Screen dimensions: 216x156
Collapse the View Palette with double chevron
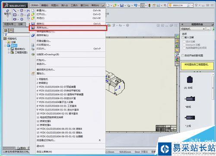(x=182, y=24)
